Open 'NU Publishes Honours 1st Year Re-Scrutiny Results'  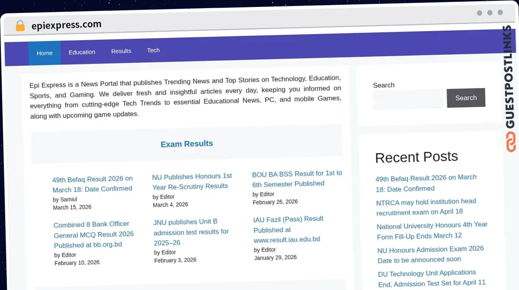[x=192, y=181]
